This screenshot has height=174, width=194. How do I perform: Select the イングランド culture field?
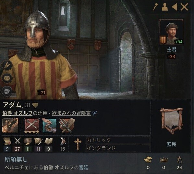(118, 148)
